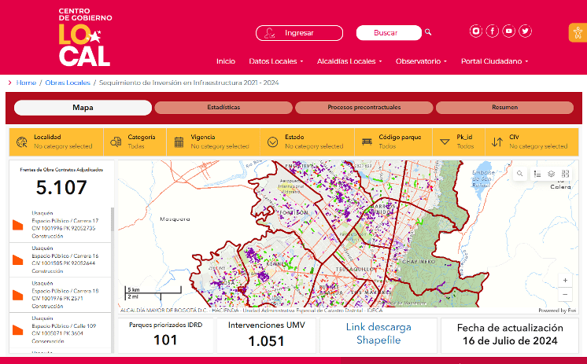Open the YouTube channel icon

[509, 31]
